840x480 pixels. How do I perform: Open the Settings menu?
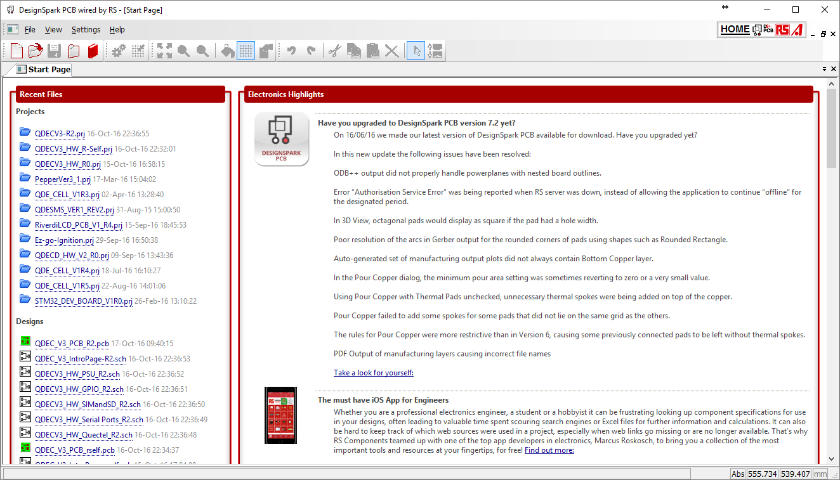point(86,30)
